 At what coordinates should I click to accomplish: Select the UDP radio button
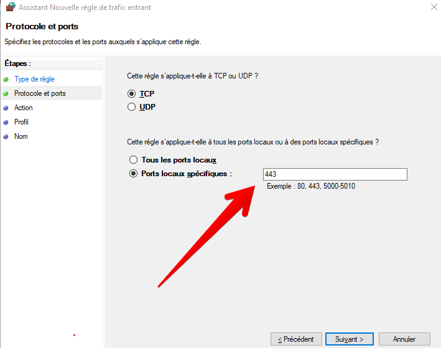(131, 107)
